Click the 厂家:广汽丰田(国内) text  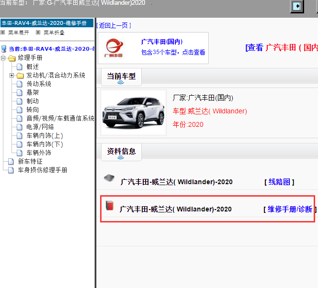tap(203, 98)
